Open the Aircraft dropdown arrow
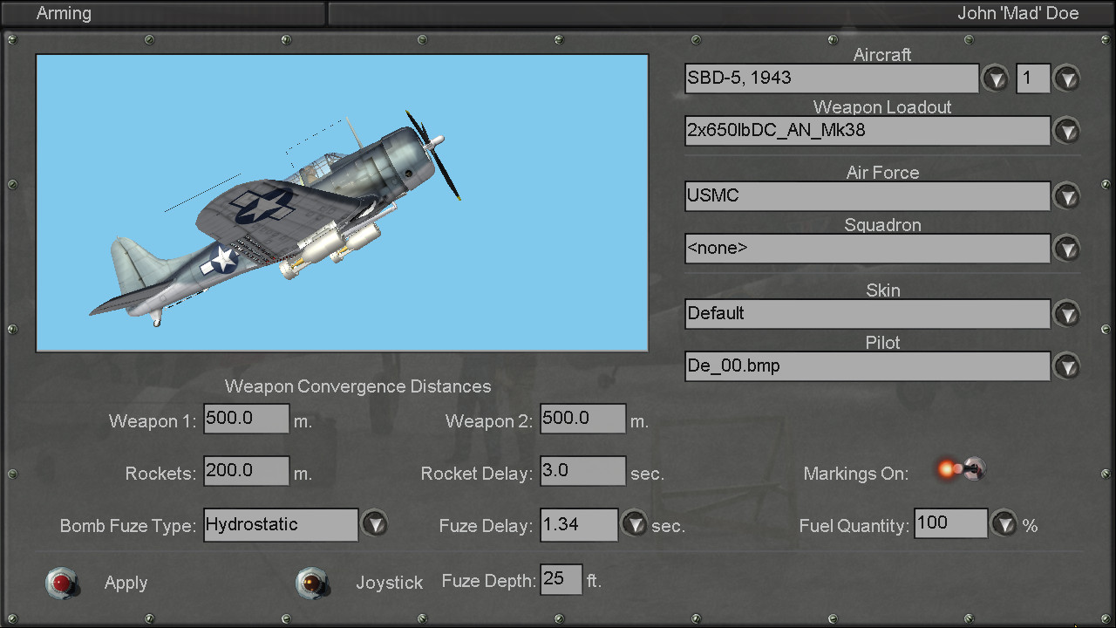This screenshot has width=1116, height=628. pos(995,78)
